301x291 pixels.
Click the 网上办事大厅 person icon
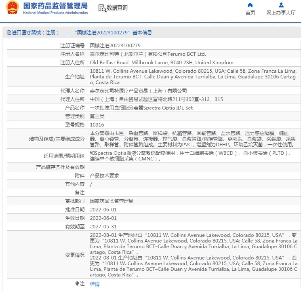[281, 5]
